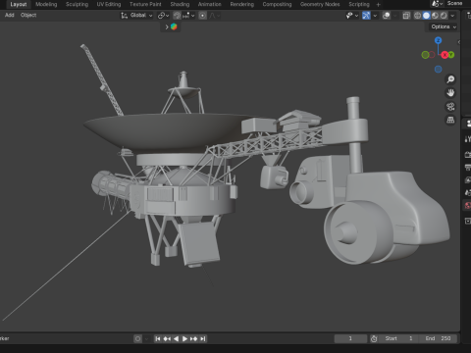Click the Z axis on navigation gizmo
Image resolution: width=471 pixels, height=353 pixels.
(x=438, y=40)
